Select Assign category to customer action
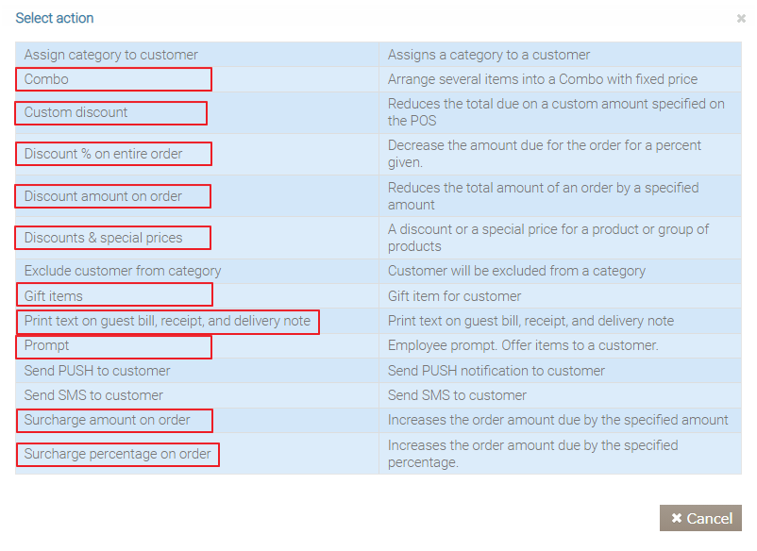 coord(111,55)
